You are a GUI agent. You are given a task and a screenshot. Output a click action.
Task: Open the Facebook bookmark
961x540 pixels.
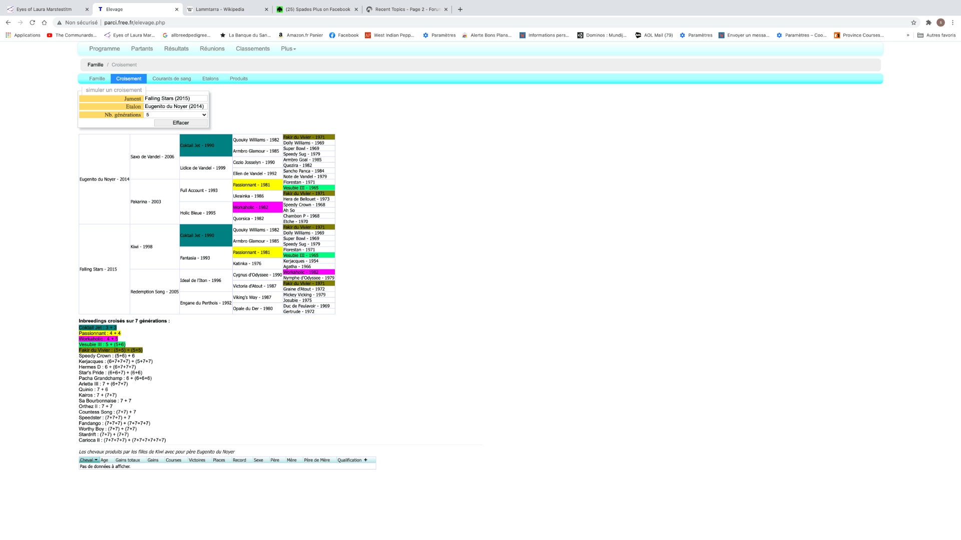344,35
